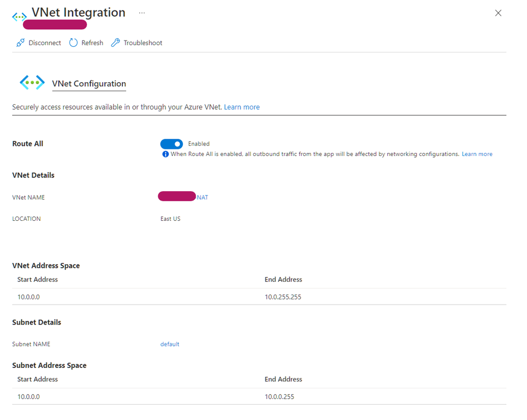Viewport: 527px width, 420px height.
Task: Disable the Route All toggle
Action: [x=171, y=144]
